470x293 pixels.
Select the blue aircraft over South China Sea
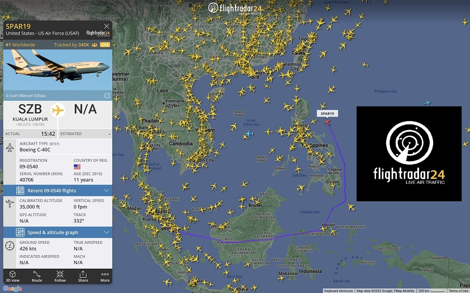(249, 133)
